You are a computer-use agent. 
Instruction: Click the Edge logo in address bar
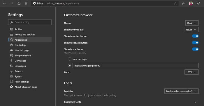tap(34, 3)
